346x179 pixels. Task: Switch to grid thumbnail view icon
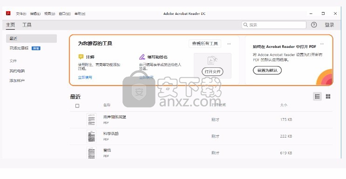[328, 96]
